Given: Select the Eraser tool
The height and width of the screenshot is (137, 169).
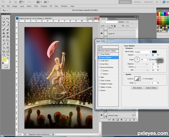Looking at the screenshot, I should coord(4,36).
